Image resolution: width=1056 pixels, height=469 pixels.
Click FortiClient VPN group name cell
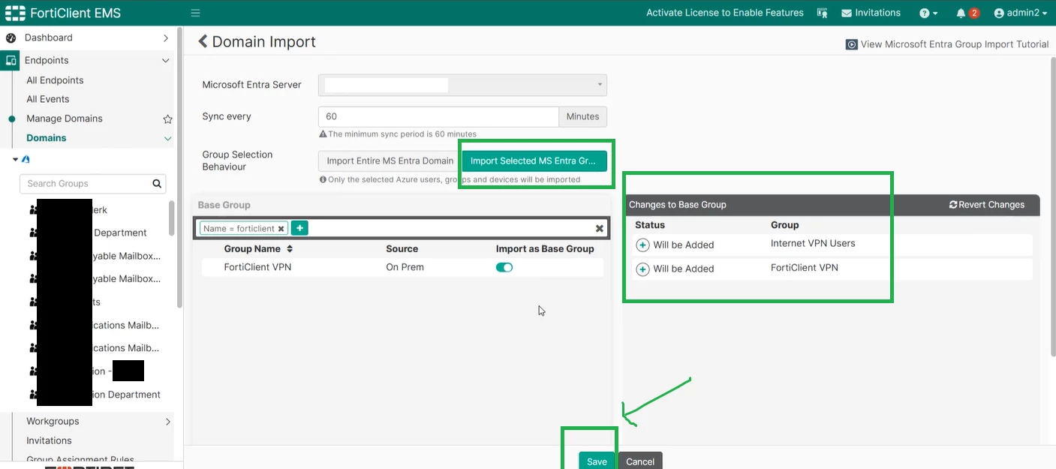(x=257, y=267)
